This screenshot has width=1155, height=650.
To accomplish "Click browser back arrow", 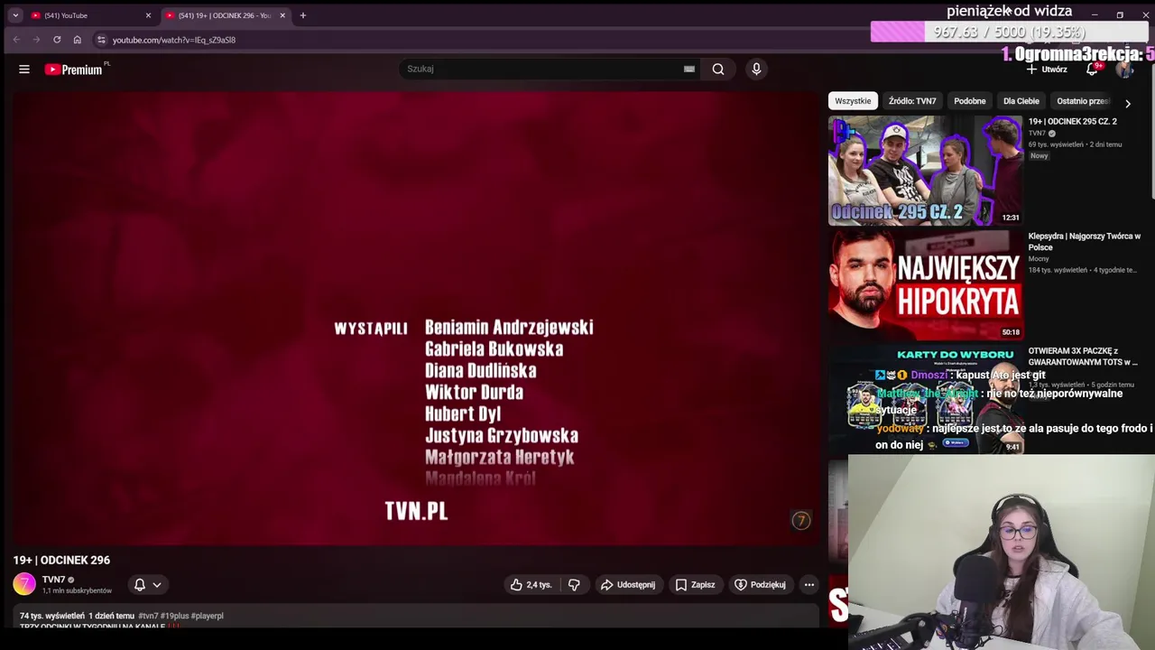I will pyautogui.click(x=16, y=40).
